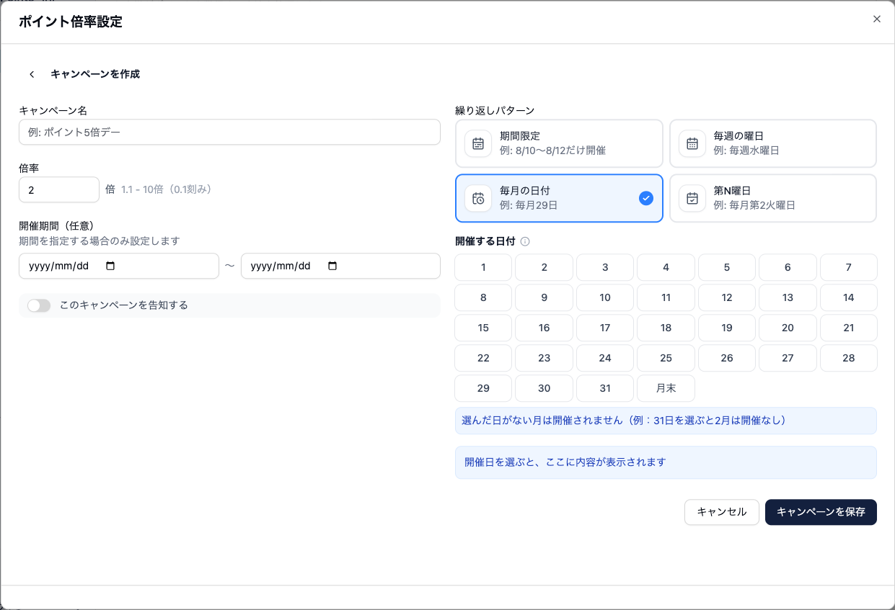The image size is (895, 610).
Task: Click calendar-clock icon on 毎月の日付 card
Action: point(478,199)
